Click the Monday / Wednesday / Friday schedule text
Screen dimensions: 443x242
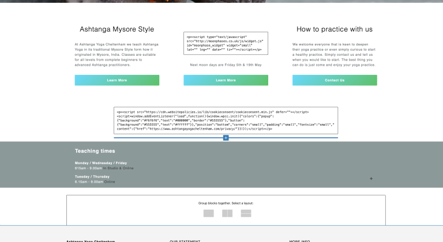coord(100,163)
